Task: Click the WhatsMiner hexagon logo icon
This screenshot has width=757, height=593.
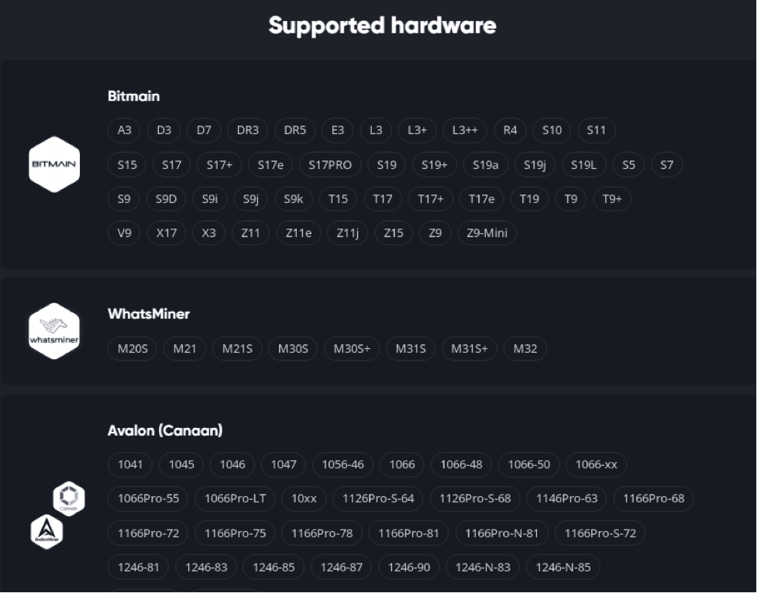Action: (x=54, y=329)
